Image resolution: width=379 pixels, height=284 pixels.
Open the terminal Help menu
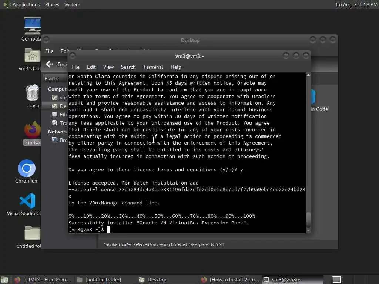176,67
